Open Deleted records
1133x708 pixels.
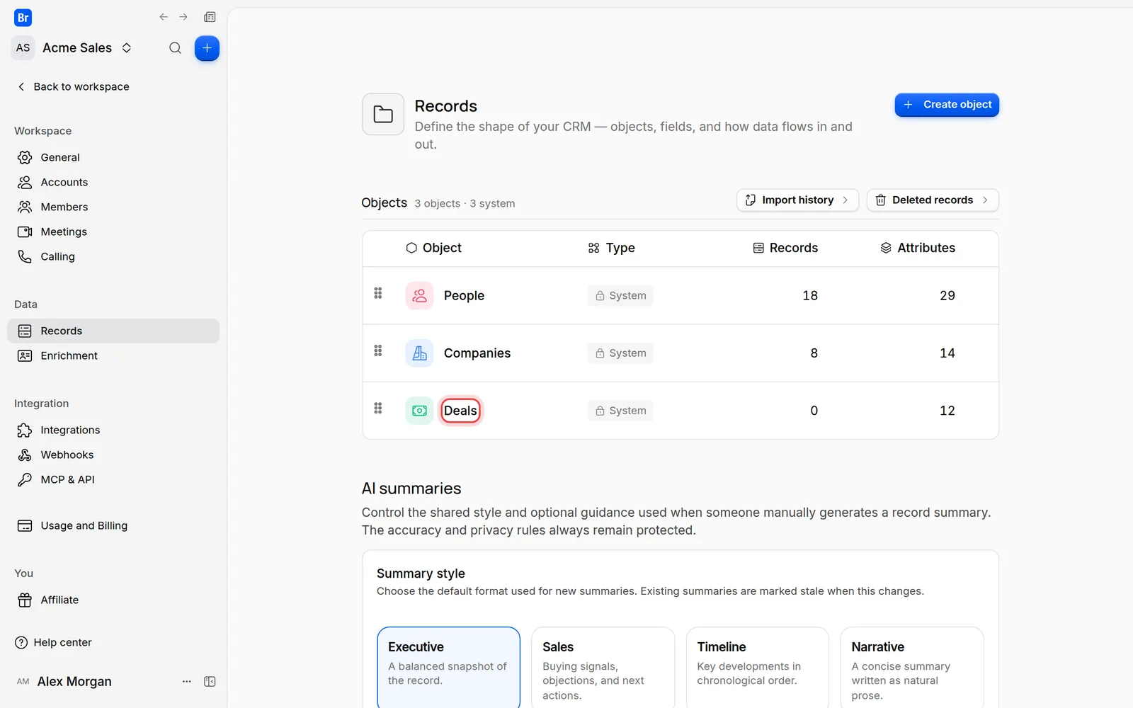933,200
